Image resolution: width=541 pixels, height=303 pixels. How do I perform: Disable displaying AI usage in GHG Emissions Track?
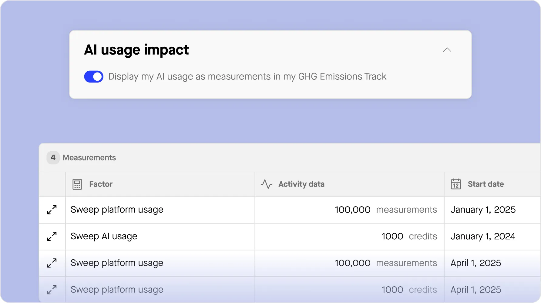pos(94,76)
